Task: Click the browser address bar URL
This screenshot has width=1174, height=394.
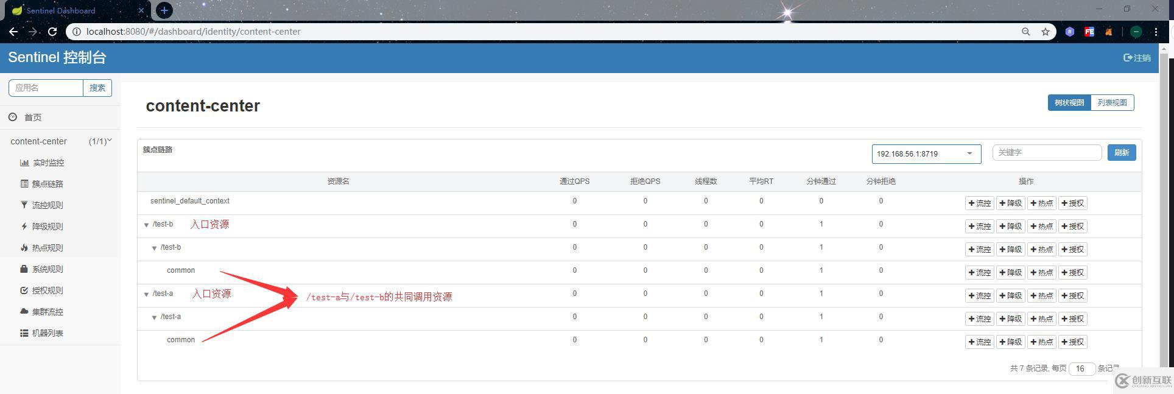Action: pyautogui.click(x=194, y=32)
